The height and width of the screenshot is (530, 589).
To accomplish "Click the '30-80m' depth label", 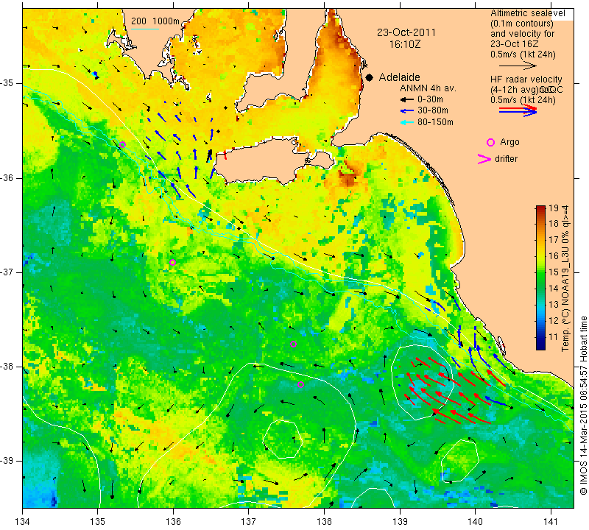I will point(432,111).
